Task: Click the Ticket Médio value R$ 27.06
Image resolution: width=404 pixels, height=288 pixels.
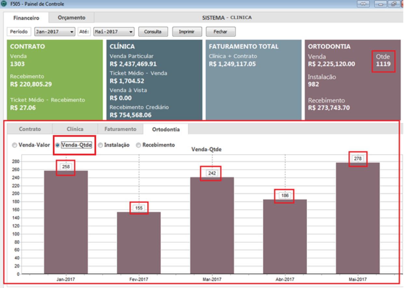Action: (23, 108)
